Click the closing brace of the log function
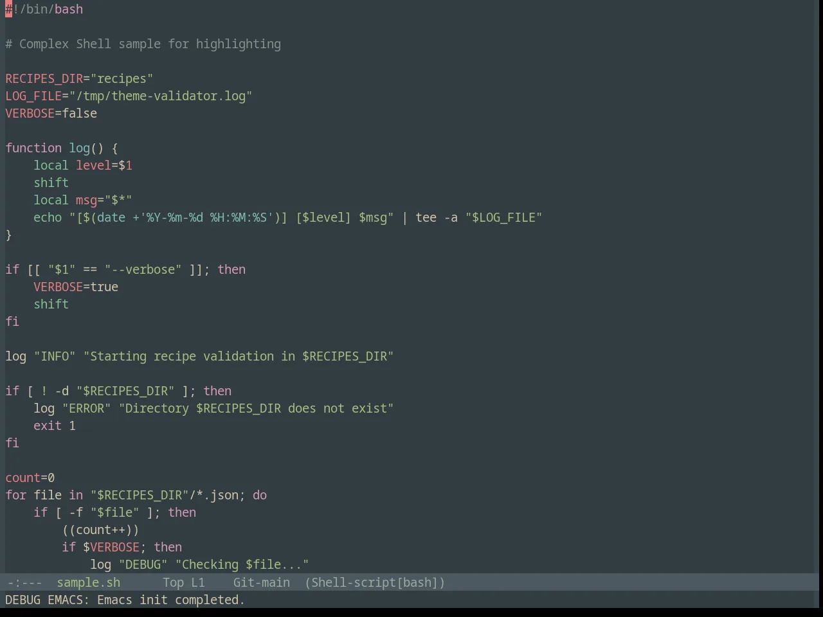 [8, 235]
